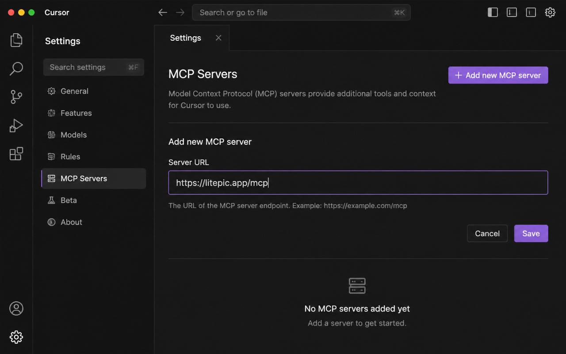
Task: Click the General gear icon
Action: 51,91
